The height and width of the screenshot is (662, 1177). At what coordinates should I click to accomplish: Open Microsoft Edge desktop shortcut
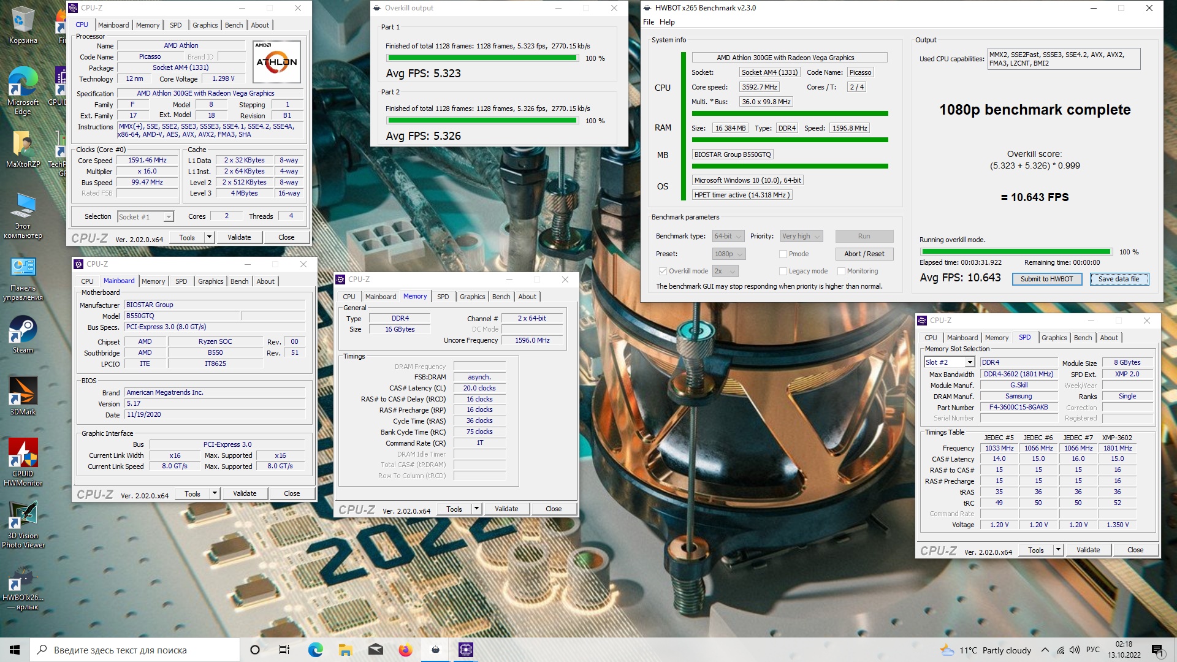23,91
